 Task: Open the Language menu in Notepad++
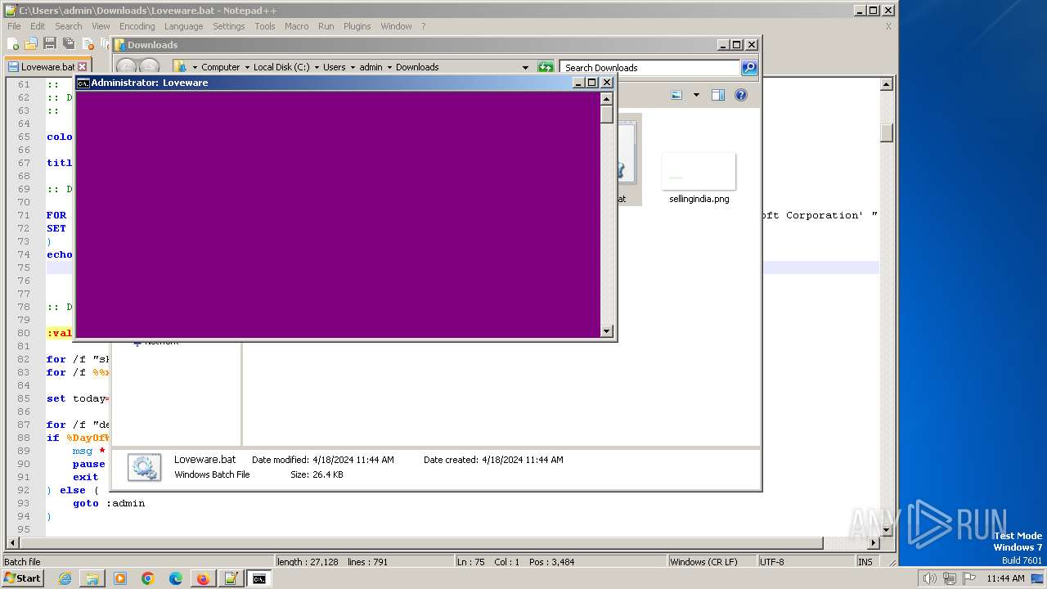pyautogui.click(x=183, y=26)
